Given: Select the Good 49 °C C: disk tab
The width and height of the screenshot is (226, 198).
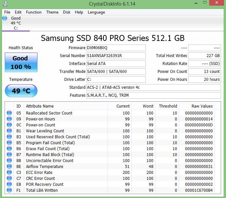Looking at the screenshot, I should coord(16,23).
